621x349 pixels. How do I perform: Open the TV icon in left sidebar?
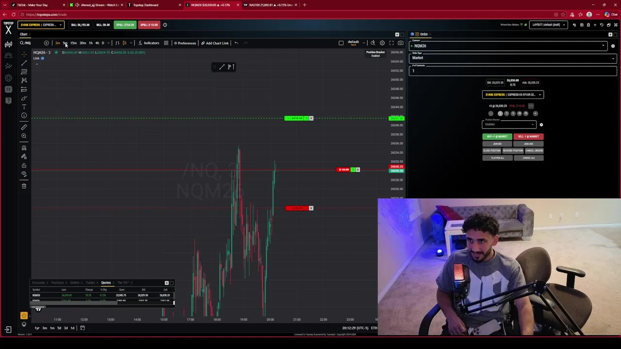(8, 89)
